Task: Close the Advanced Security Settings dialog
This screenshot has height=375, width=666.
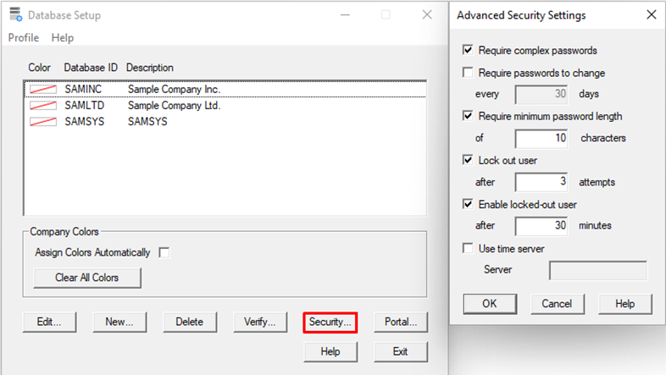Action: (x=650, y=14)
